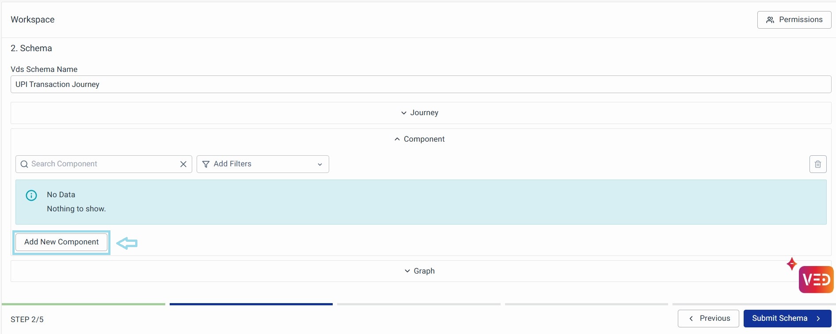Click the trash delete icon
Image resolution: width=836 pixels, height=334 pixels.
(x=817, y=164)
